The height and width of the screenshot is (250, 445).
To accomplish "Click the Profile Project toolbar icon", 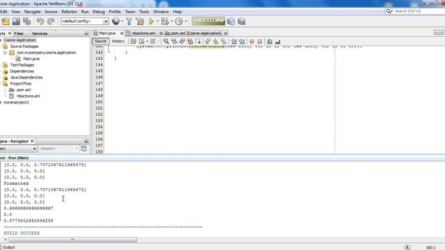I will coord(179,22).
